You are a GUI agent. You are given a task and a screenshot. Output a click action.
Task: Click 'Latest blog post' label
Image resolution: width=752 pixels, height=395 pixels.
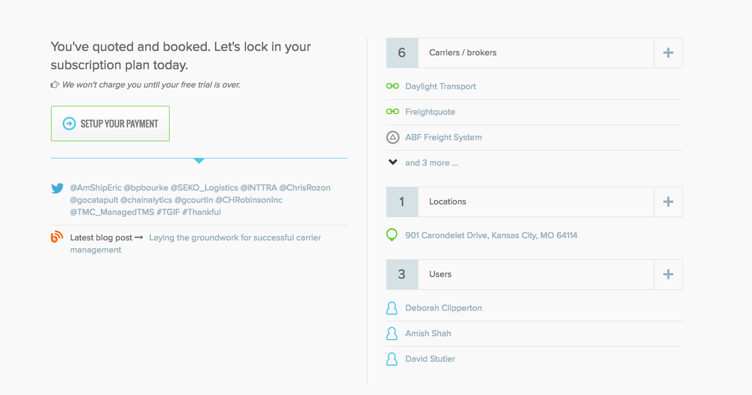click(101, 238)
